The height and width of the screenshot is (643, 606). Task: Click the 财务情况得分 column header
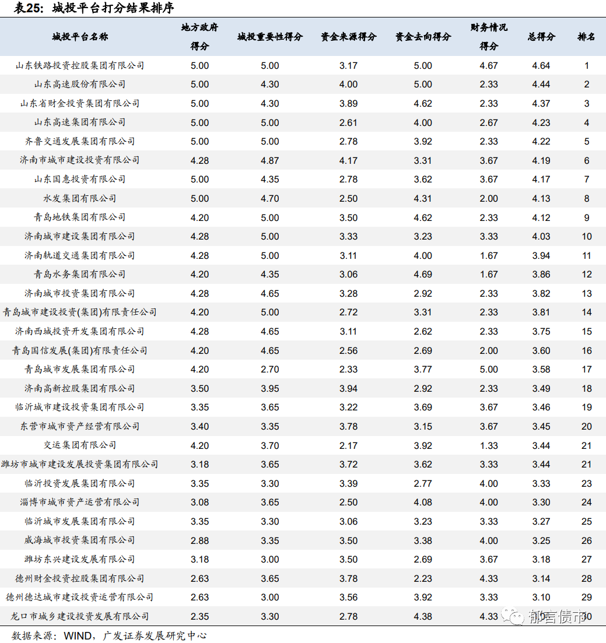[489, 37]
